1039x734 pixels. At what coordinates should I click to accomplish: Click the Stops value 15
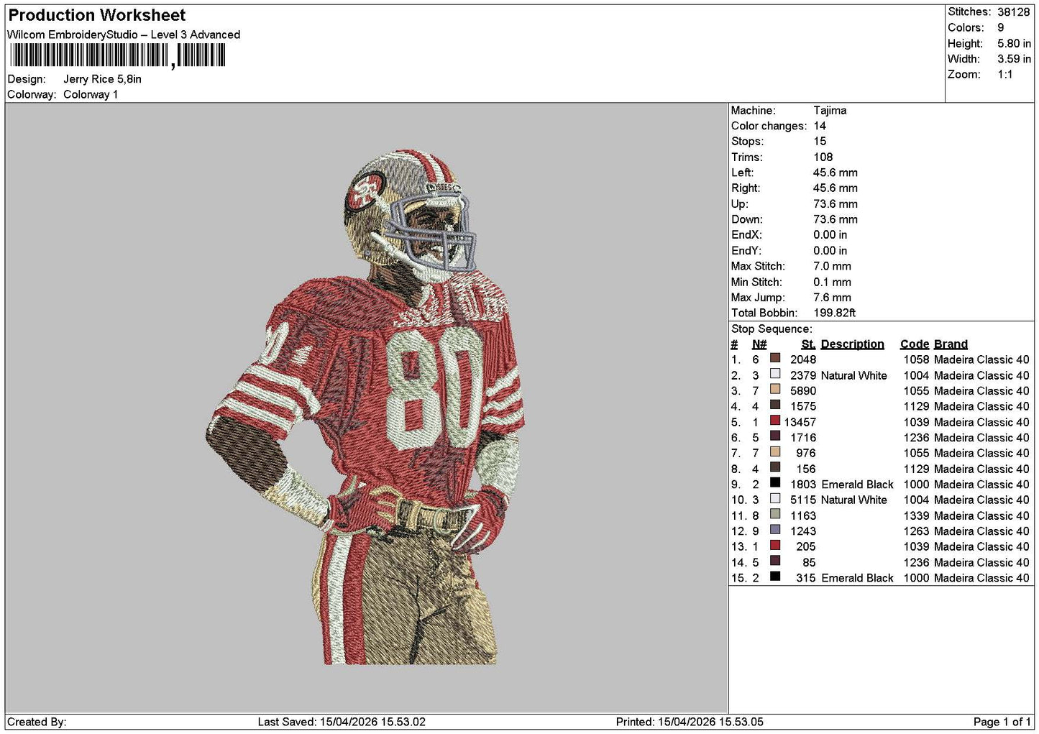(820, 142)
